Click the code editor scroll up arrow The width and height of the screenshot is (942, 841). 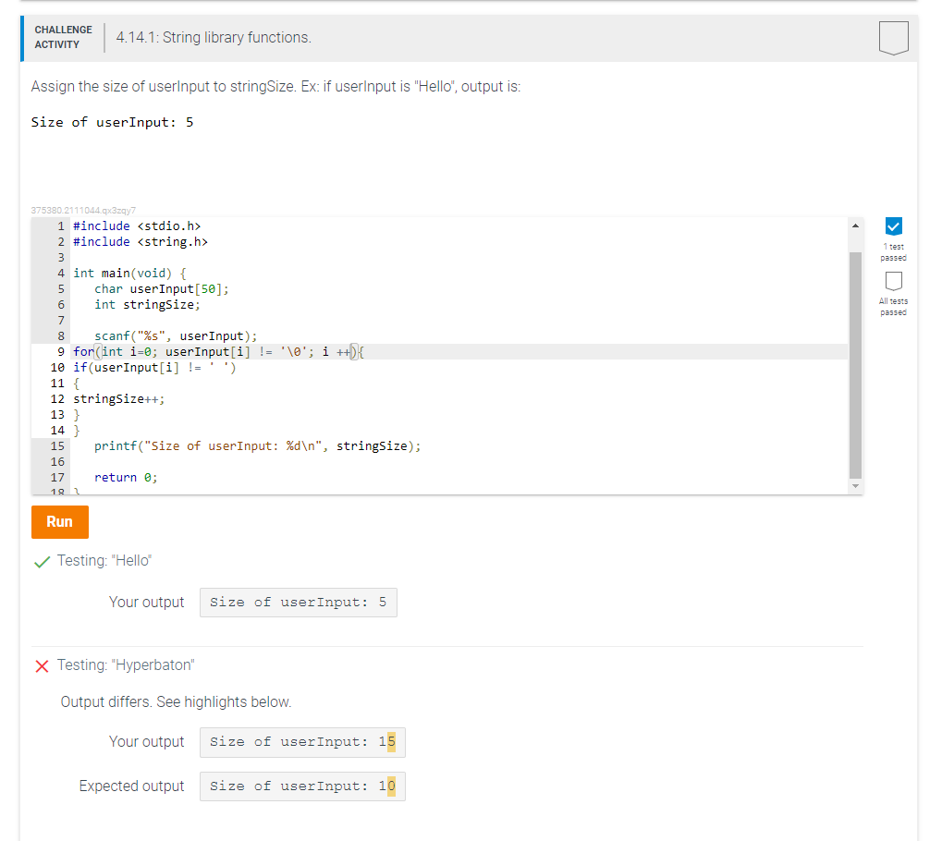click(855, 225)
